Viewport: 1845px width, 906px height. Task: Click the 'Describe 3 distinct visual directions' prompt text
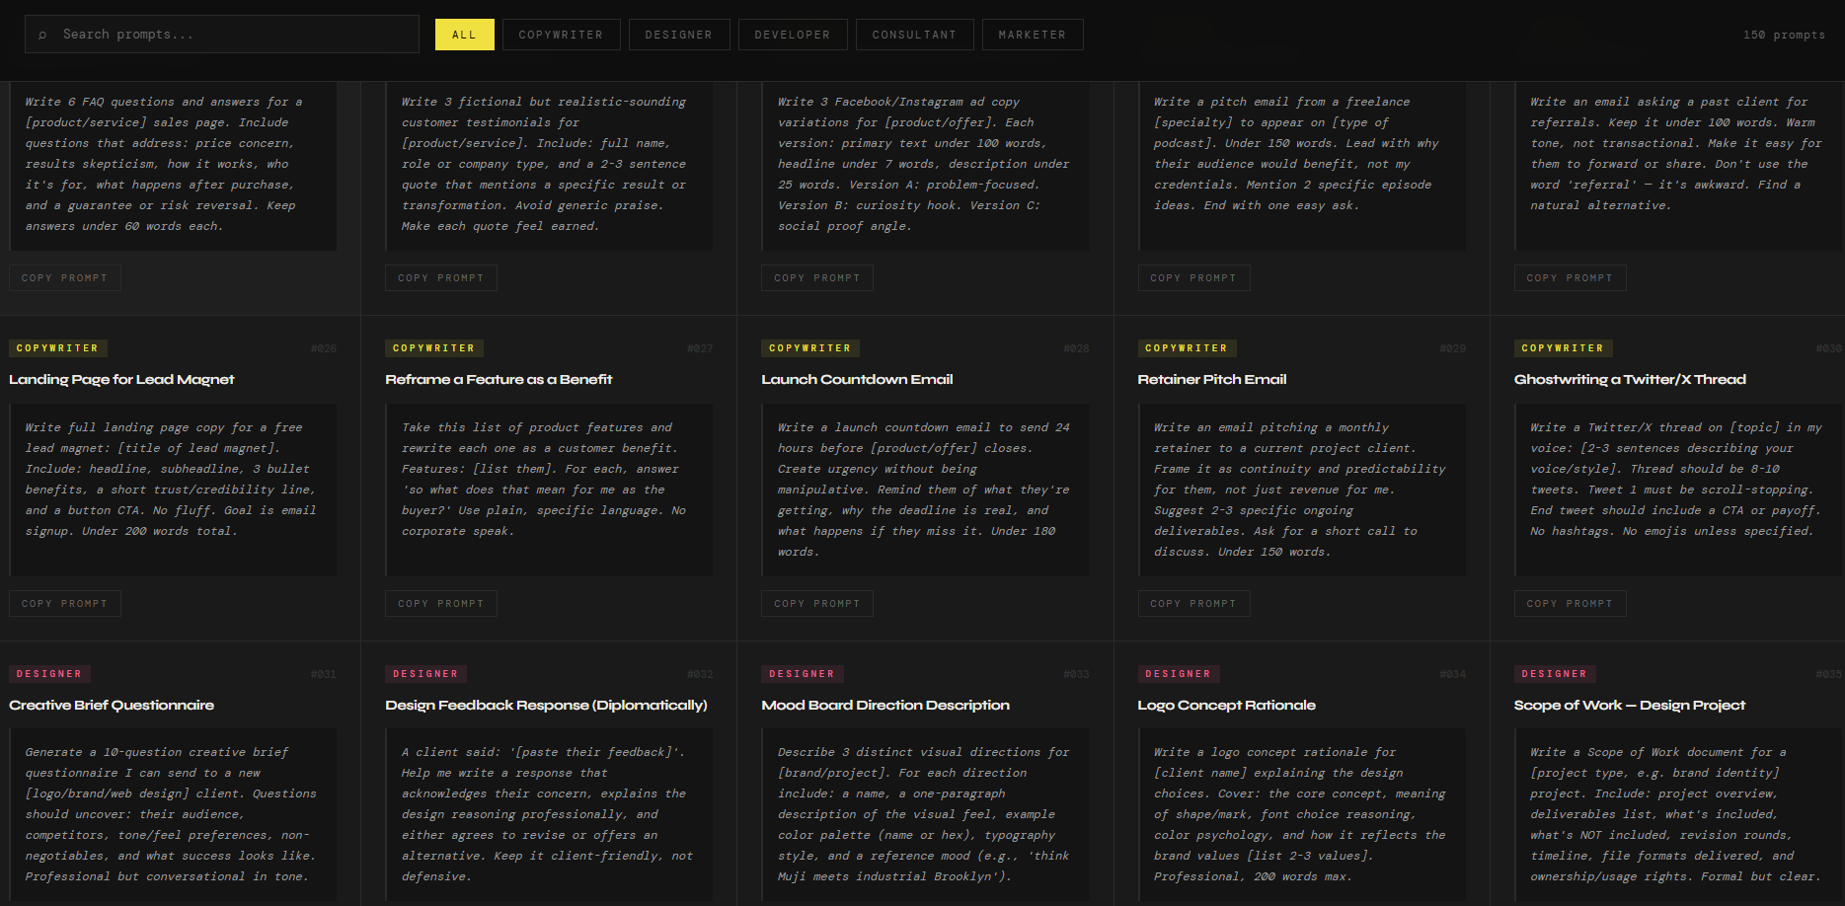point(923,814)
